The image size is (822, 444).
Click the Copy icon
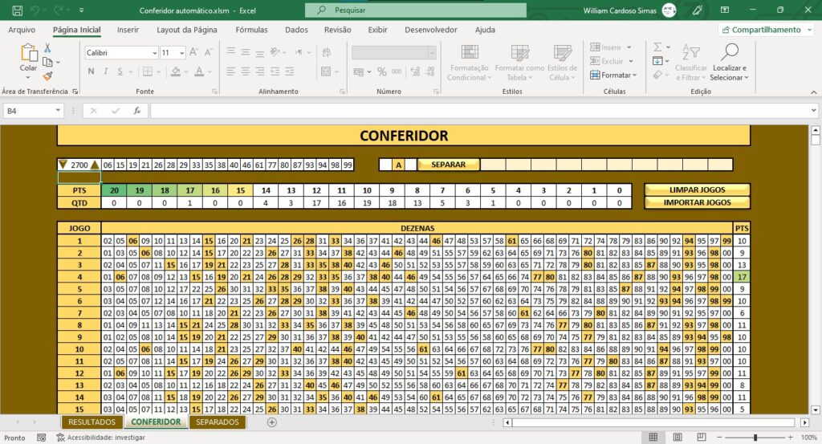click(x=47, y=62)
